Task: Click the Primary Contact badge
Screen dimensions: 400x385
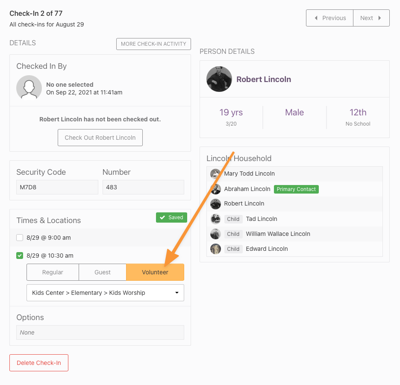Action: pyautogui.click(x=296, y=189)
